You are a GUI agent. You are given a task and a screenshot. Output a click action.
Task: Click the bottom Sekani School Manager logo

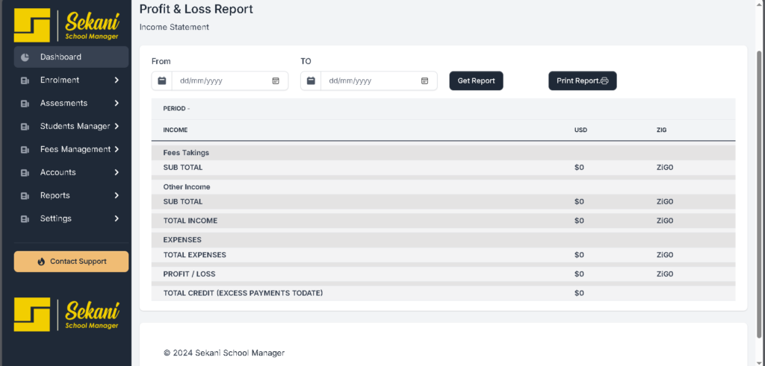coord(66,315)
